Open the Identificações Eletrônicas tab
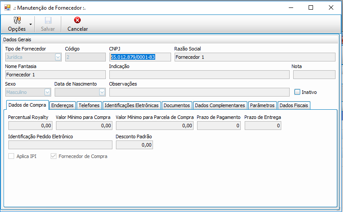The image size is (343, 212). (132, 105)
